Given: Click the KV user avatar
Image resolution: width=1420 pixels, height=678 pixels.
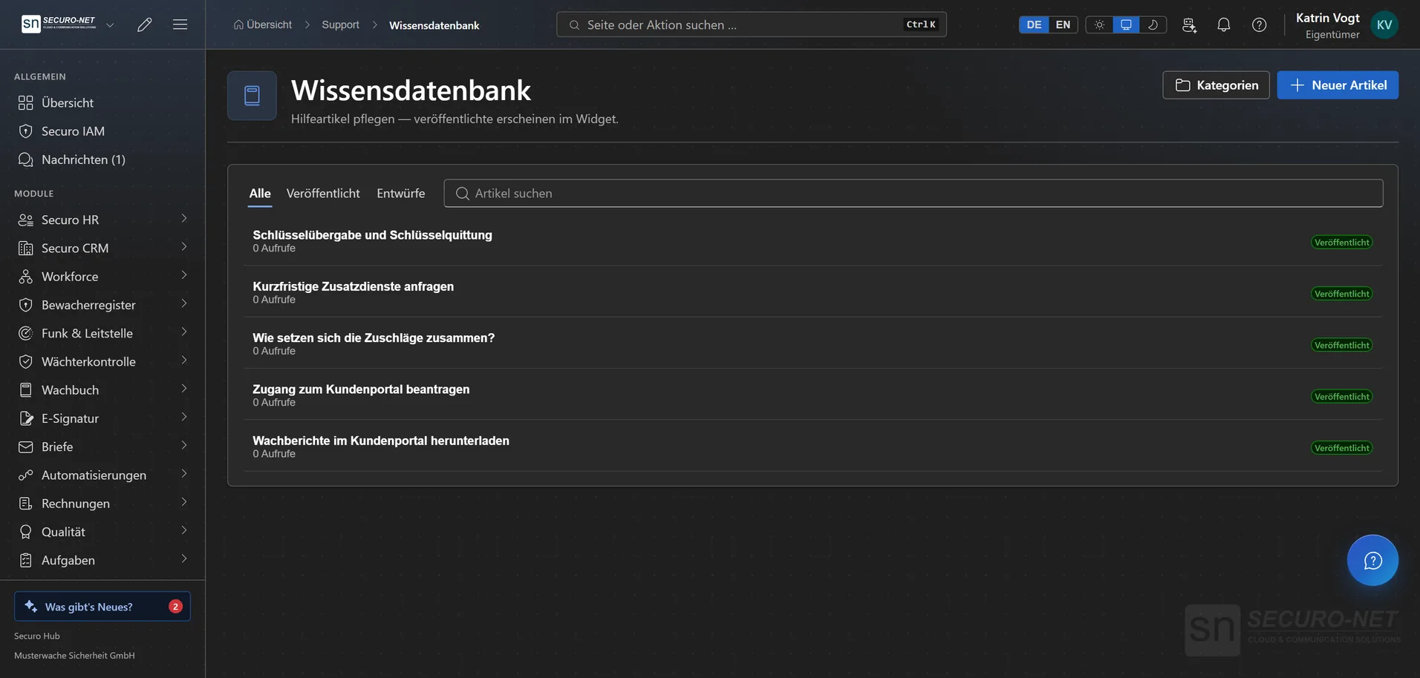Looking at the screenshot, I should 1384,24.
